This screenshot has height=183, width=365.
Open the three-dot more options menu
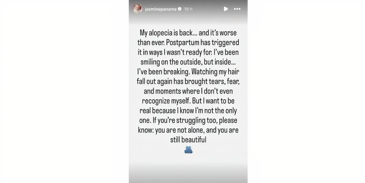(237, 9)
